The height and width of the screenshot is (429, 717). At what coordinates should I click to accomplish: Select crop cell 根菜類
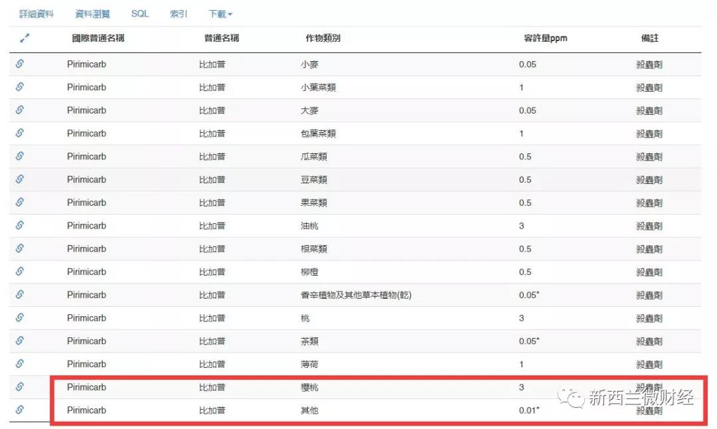click(x=313, y=249)
